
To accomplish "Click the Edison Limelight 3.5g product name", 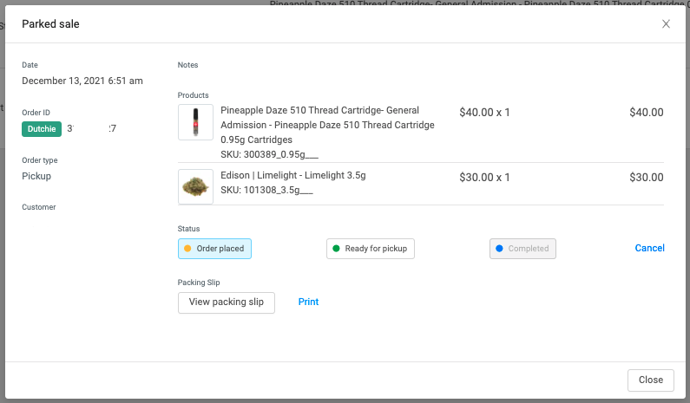I will point(292,175).
